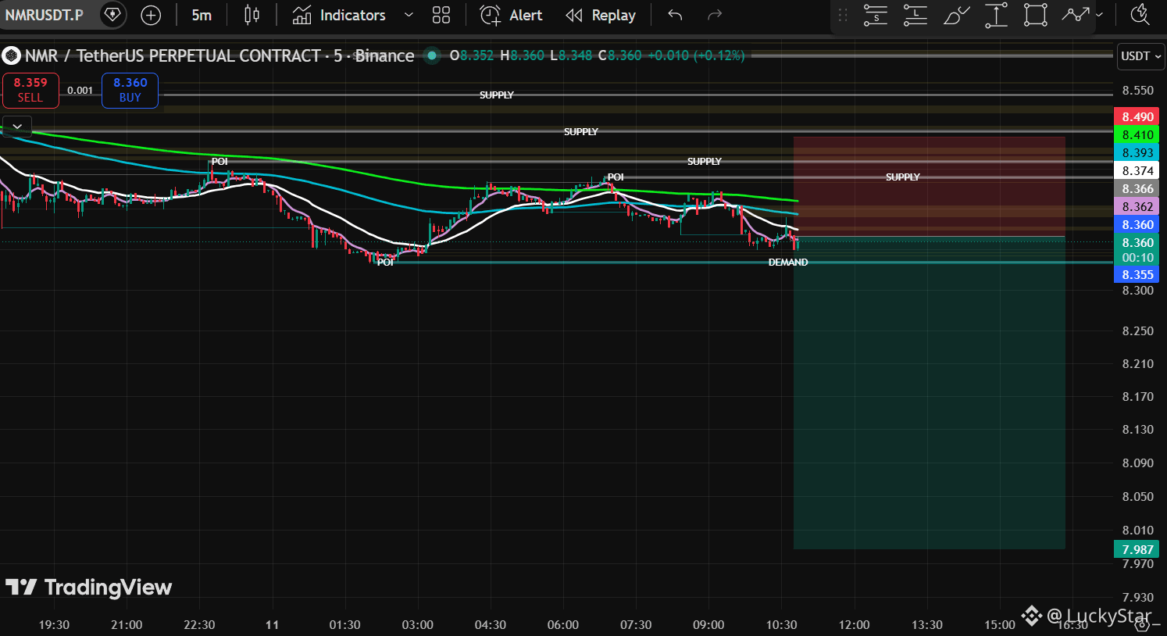Open the layout grid selector icon
The height and width of the screenshot is (636, 1167).
pyautogui.click(x=441, y=15)
